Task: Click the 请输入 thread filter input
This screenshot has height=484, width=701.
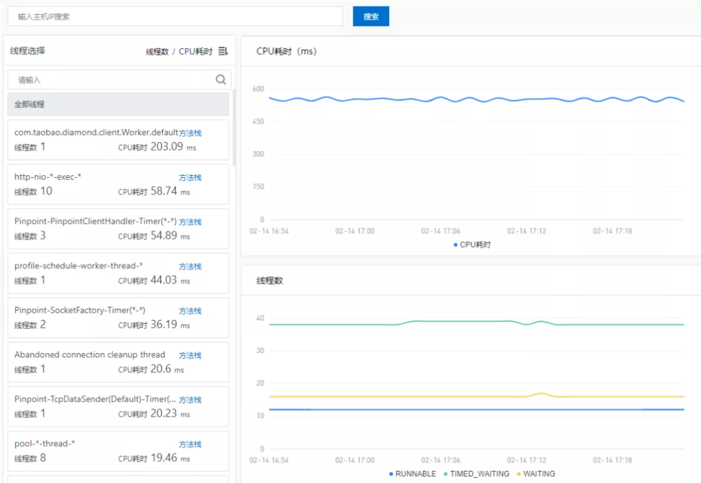Action: tap(119, 80)
